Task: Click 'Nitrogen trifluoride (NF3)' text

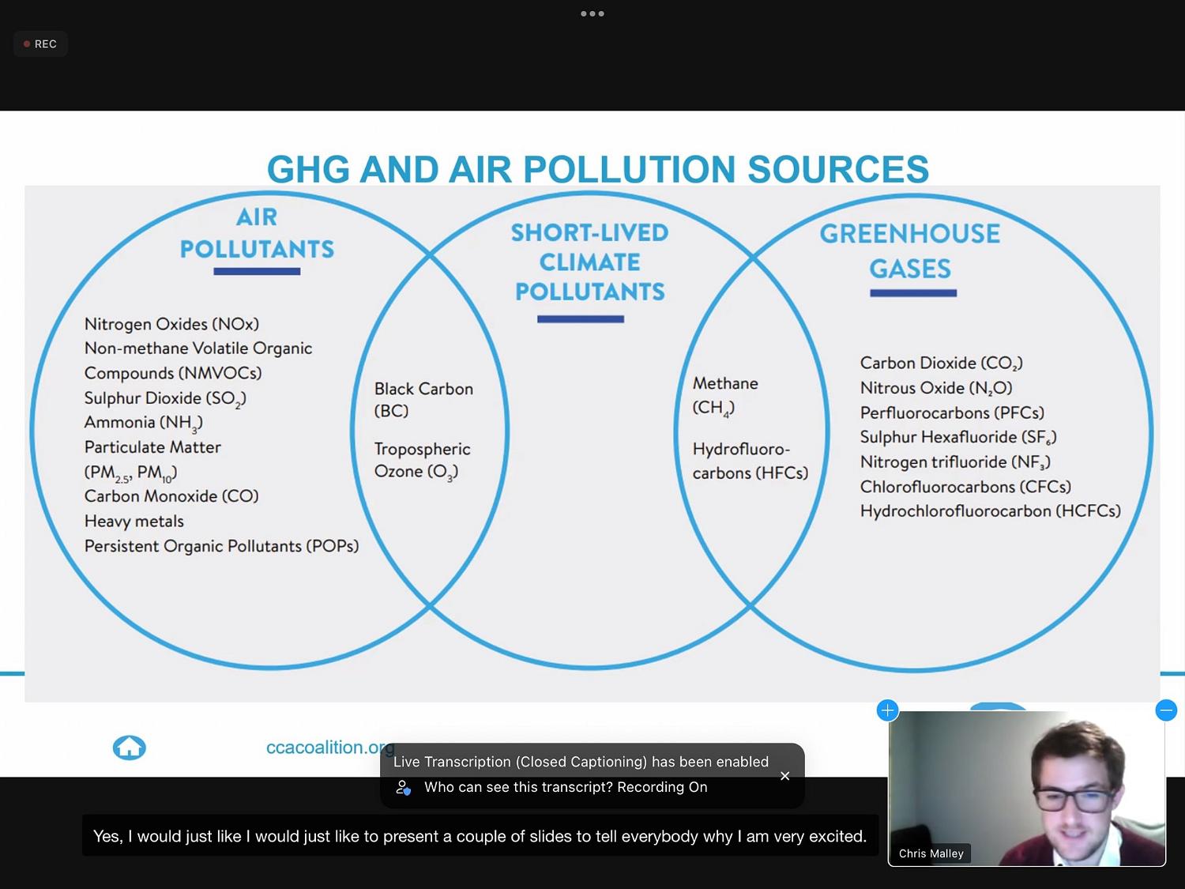Action: (x=955, y=462)
